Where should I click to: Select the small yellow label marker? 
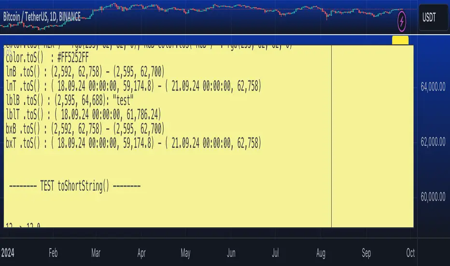click(400, 40)
